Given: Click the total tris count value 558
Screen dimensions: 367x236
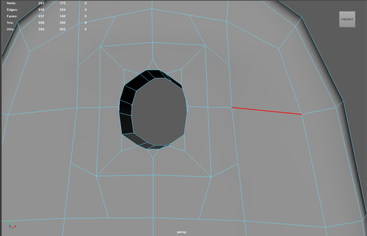Looking at the screenshot, I should coord(41,23).
